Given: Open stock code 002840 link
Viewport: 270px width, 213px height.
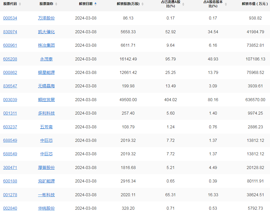Looking at the screenshot, I should pyautogui.click(x=10, y=208).
